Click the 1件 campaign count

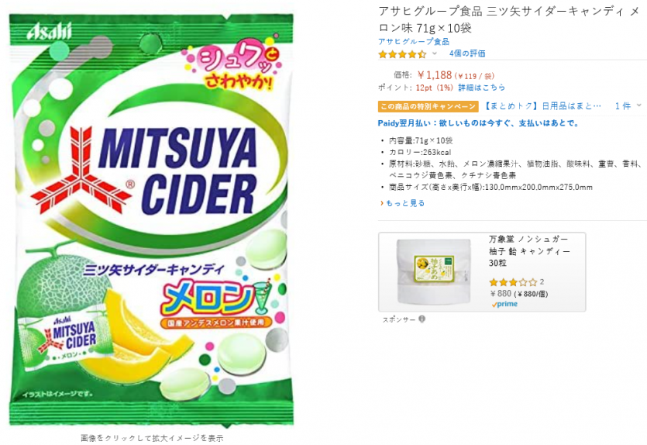point(622,105)
